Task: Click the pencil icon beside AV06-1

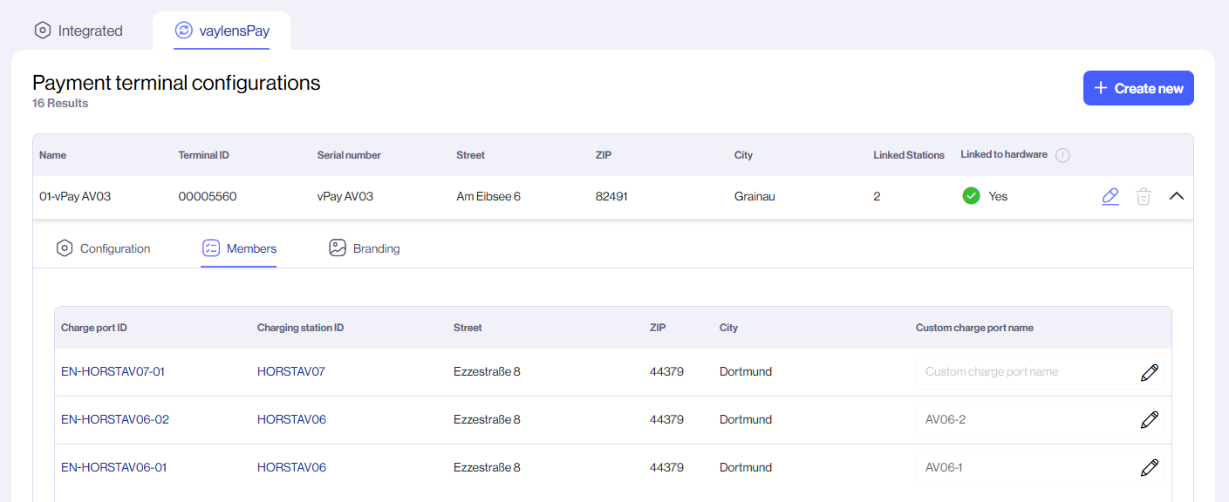Action: coord(1150,467)
